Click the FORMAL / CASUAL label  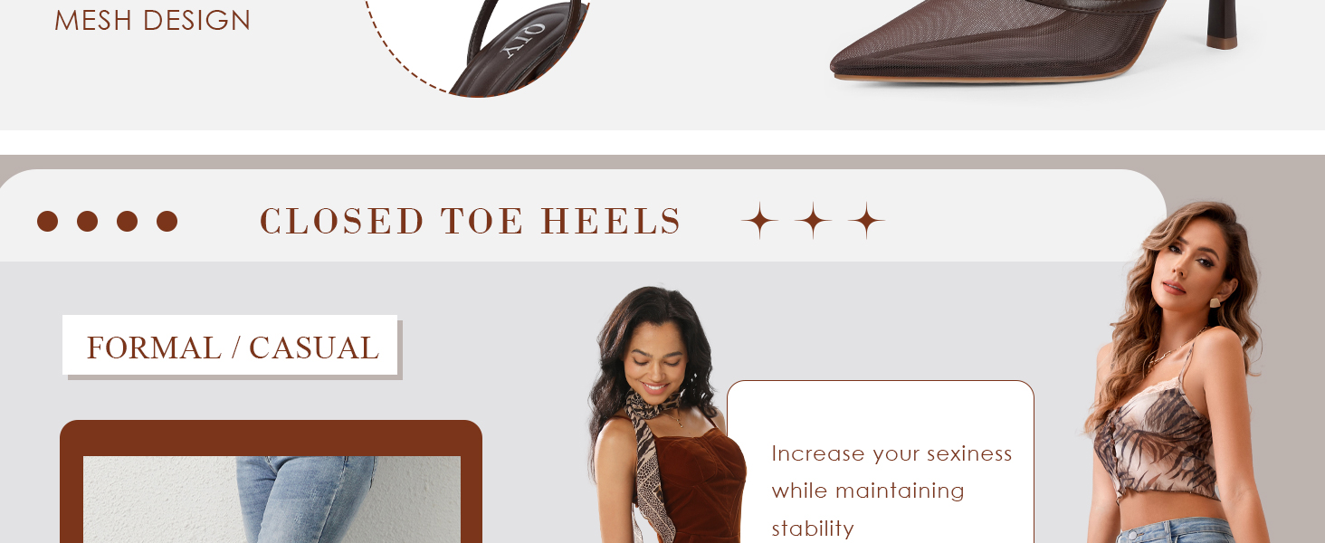click(x=232, y=348)
